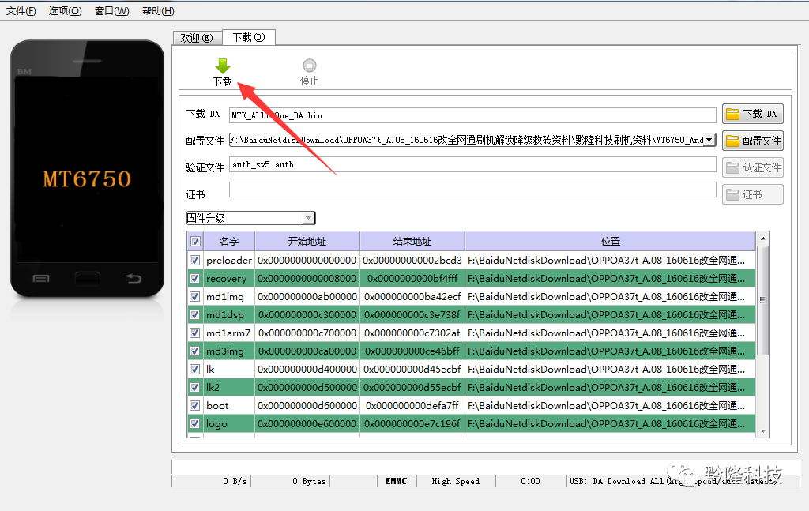Uncheck the recovery partition checkbox
The image size is (809, 511).
point(195,279)
